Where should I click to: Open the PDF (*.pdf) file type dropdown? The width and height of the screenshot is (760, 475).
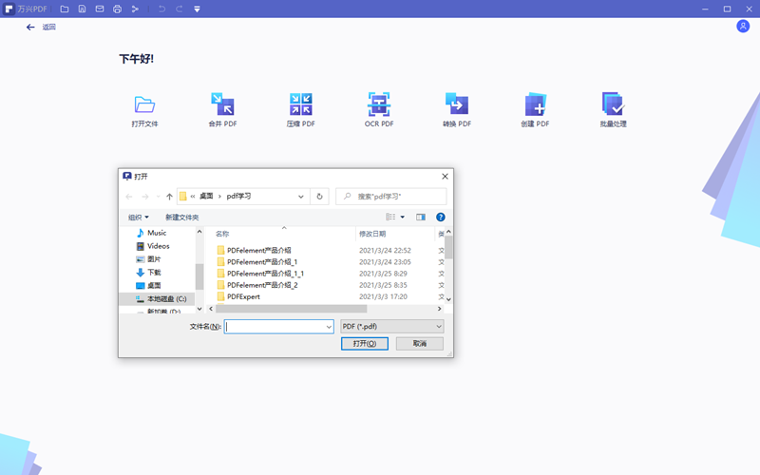[392, 326]
